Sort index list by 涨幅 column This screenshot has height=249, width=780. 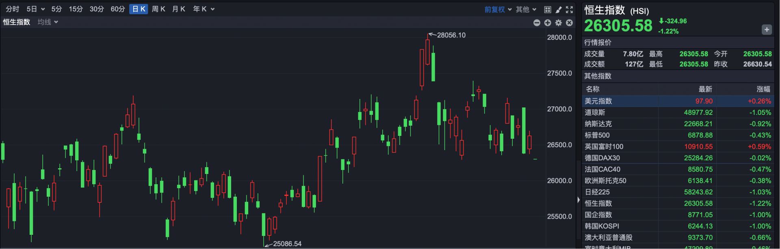pyautogui.click(x=763, y=89)
